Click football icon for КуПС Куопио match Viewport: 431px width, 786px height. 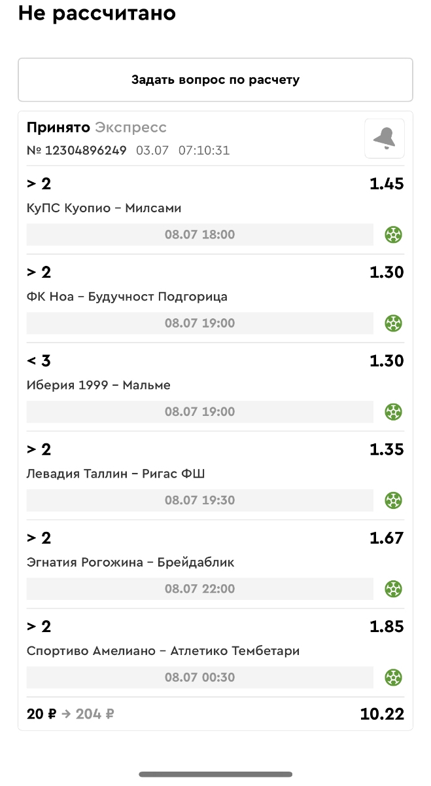(393, 234)
